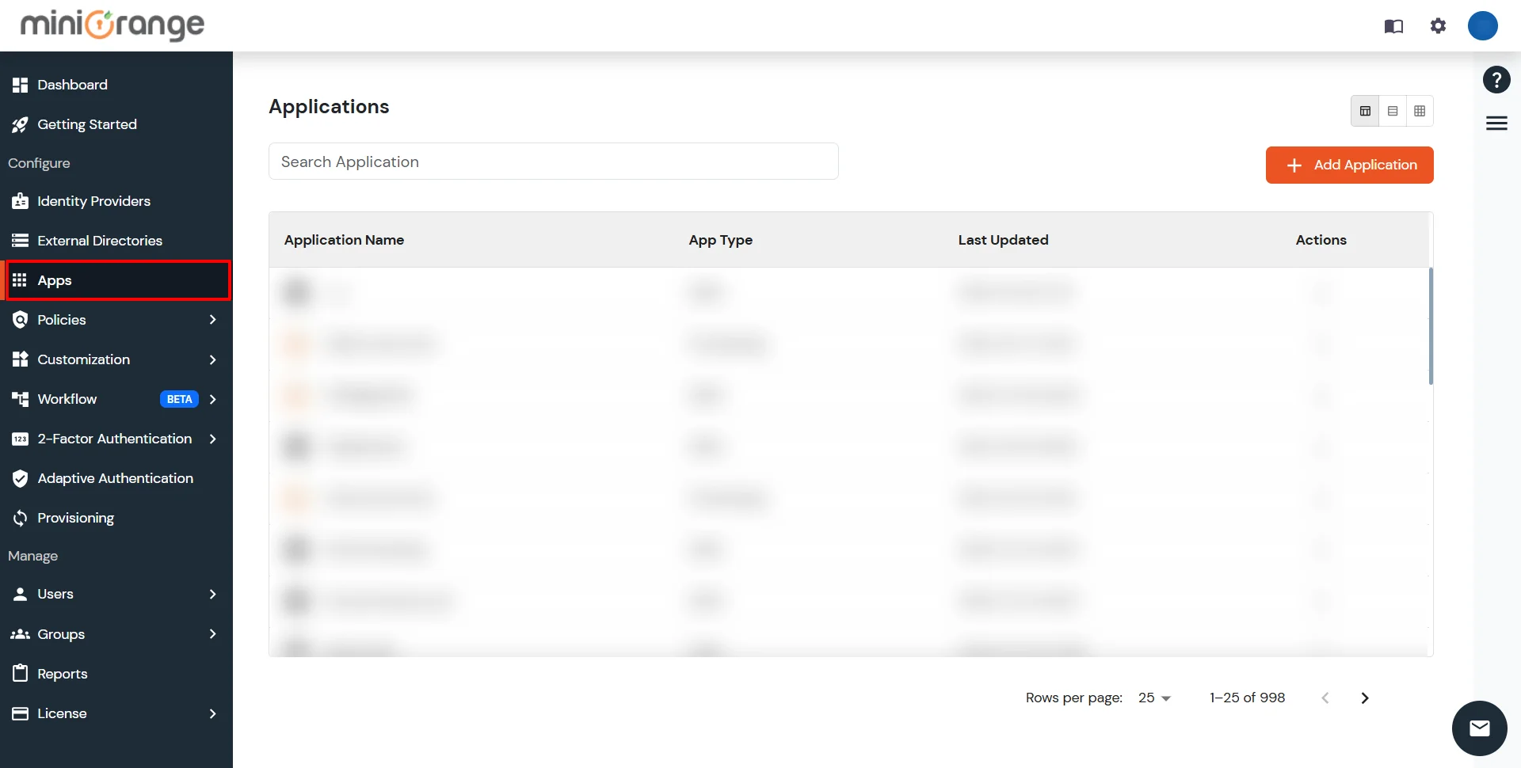
Task: Open the Rows per page dropdown
Action: (x=1153, y=698)
